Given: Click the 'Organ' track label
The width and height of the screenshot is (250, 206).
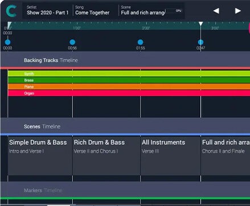Looking at the screenshot, I should point(29,93).
